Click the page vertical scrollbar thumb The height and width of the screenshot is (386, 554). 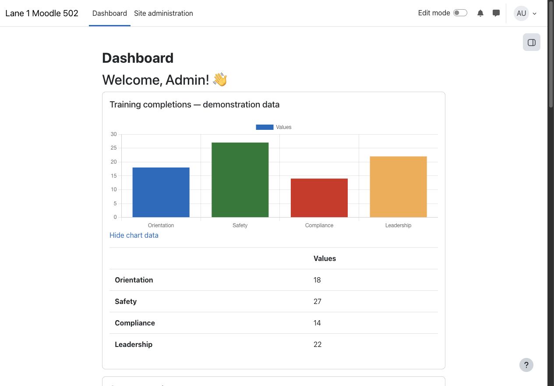[x=551, y=54]
